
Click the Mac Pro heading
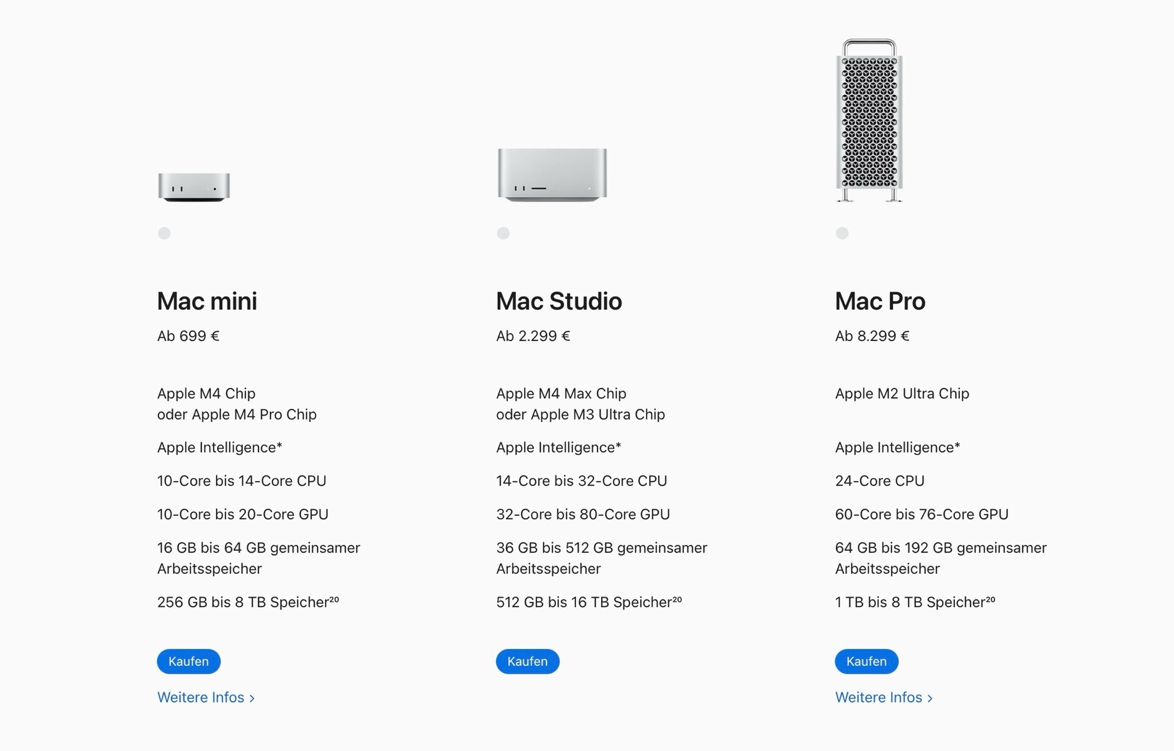pos(880,301)
